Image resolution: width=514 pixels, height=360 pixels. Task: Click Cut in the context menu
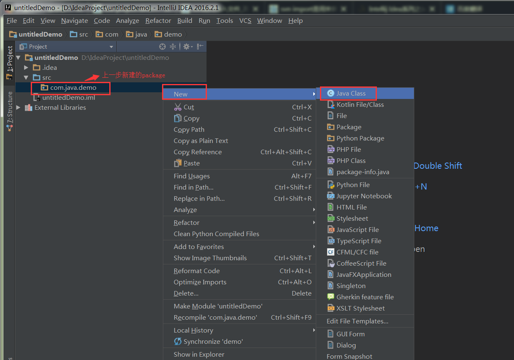tap(189, 107)
